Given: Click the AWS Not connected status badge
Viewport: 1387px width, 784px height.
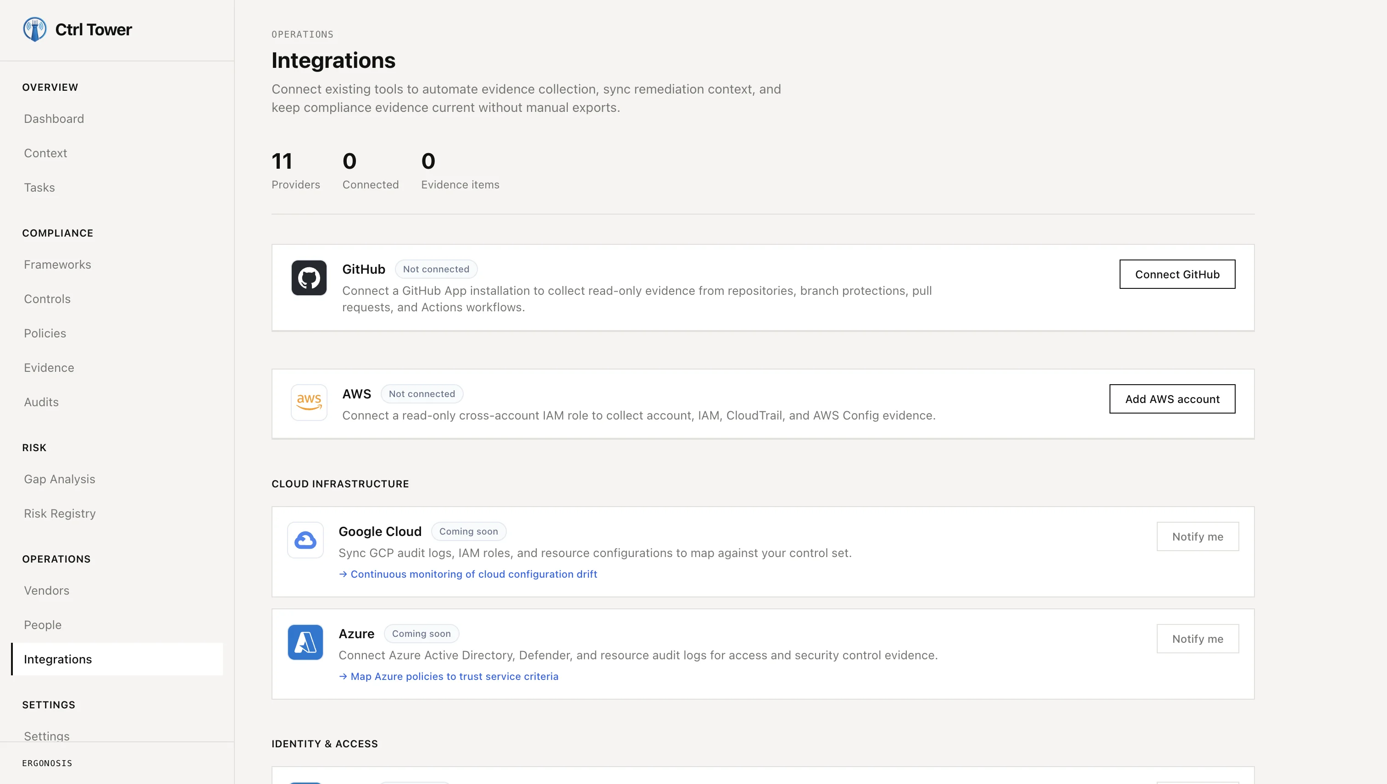Looking at the screenshot, I should click(422, 394).
